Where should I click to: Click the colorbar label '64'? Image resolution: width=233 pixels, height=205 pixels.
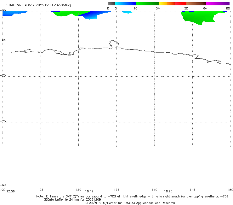[205, 8]
